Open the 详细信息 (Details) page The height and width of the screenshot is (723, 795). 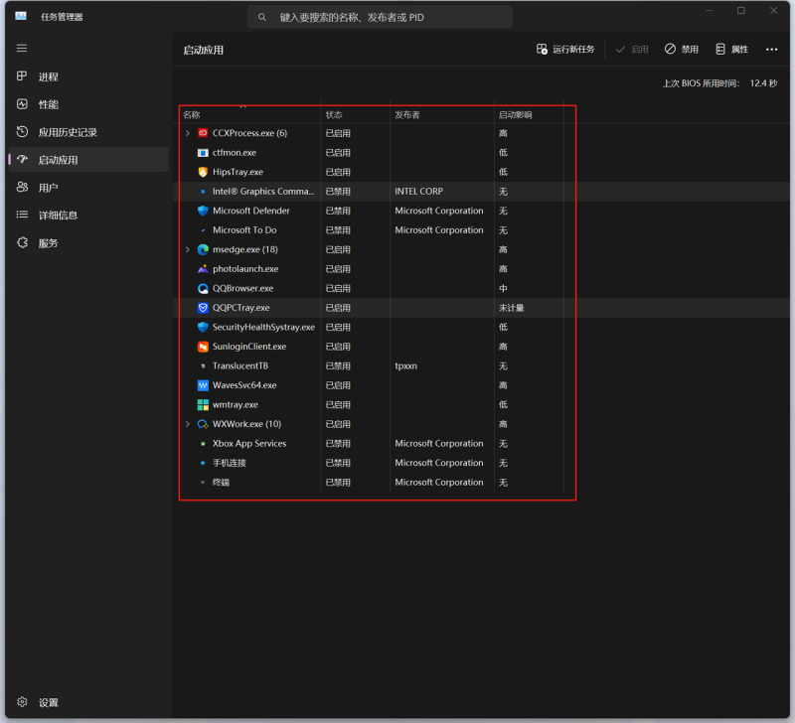pyautogui.click(x=88, y=215)
